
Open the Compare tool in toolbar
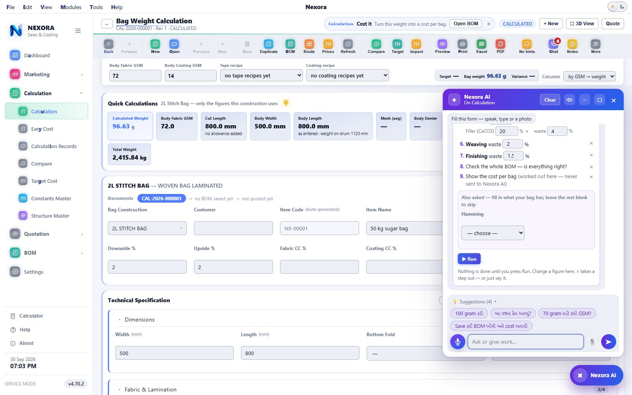[376, 46]
